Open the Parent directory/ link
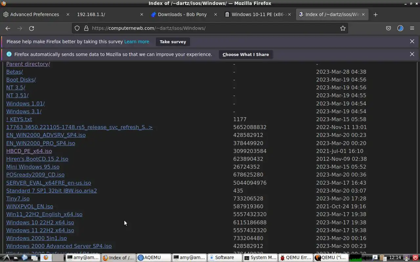This screenshot has height=262, width=420. [x=28, y=64]
